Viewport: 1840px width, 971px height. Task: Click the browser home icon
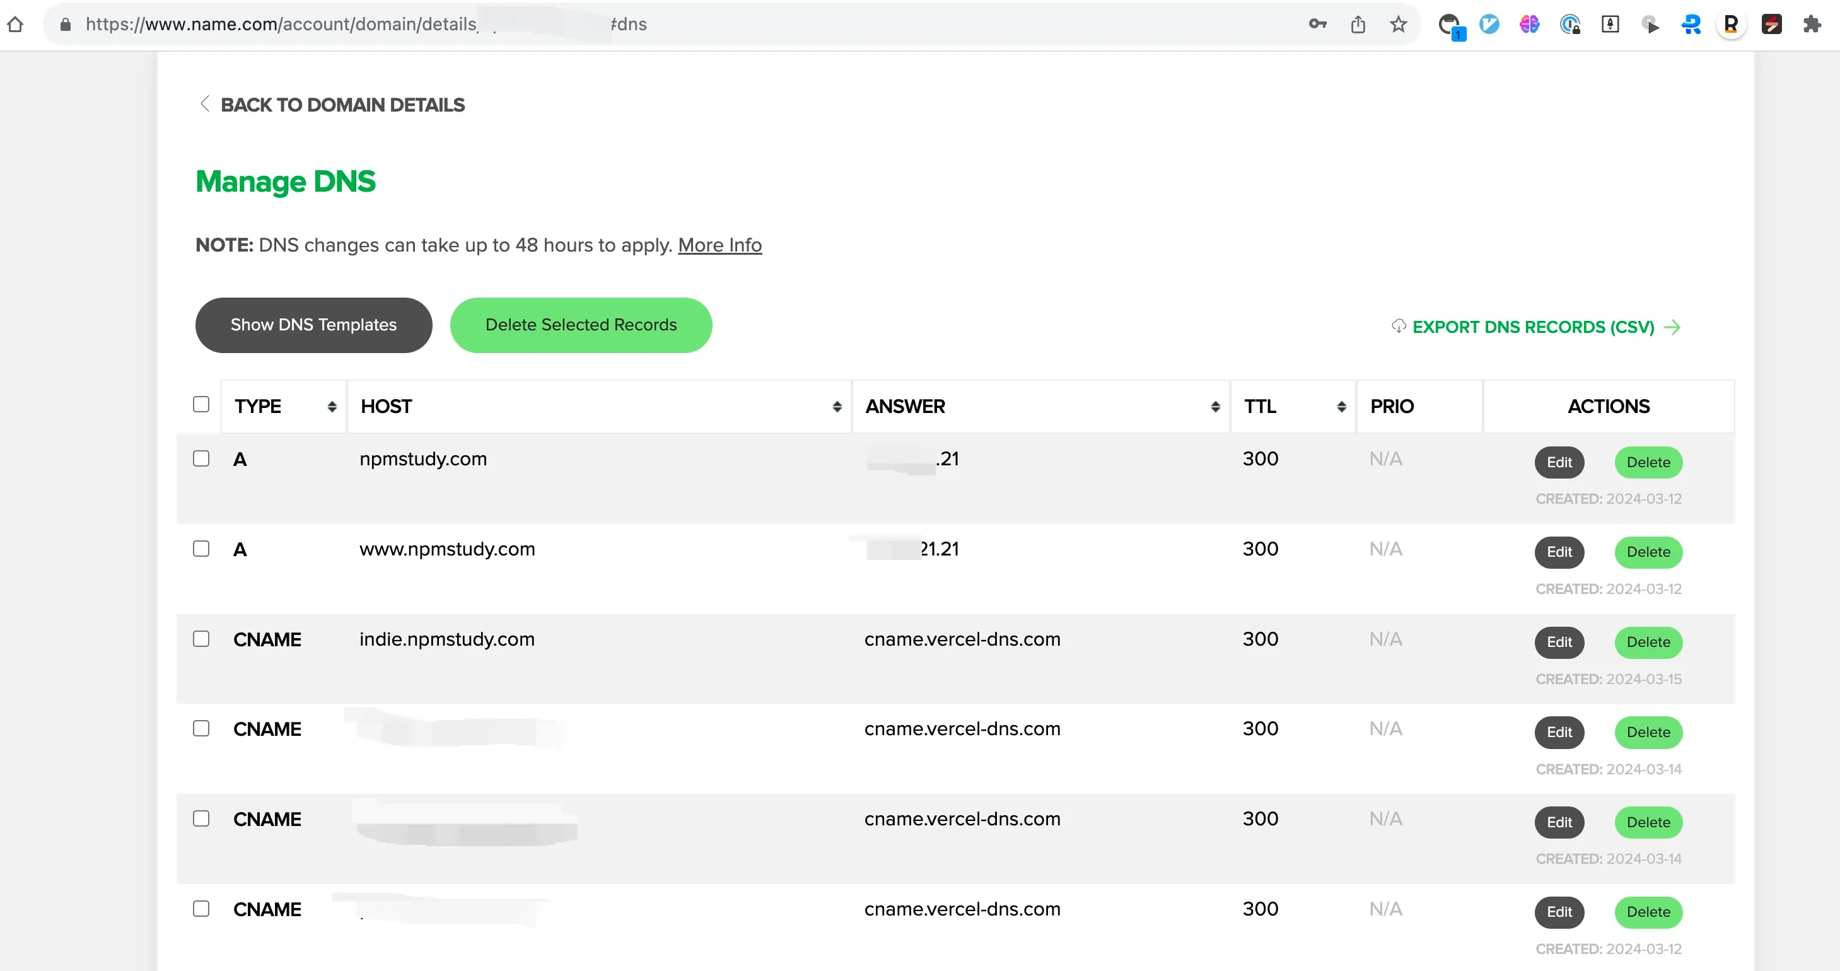(15, 24)
